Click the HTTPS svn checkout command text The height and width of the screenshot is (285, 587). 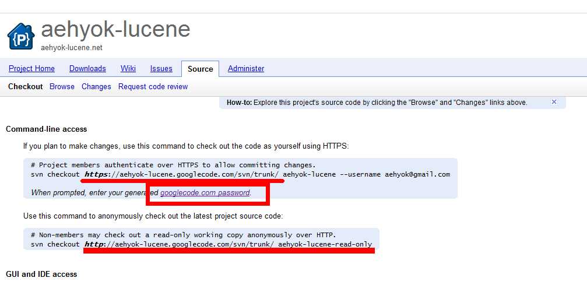click(x=240, y=174)
